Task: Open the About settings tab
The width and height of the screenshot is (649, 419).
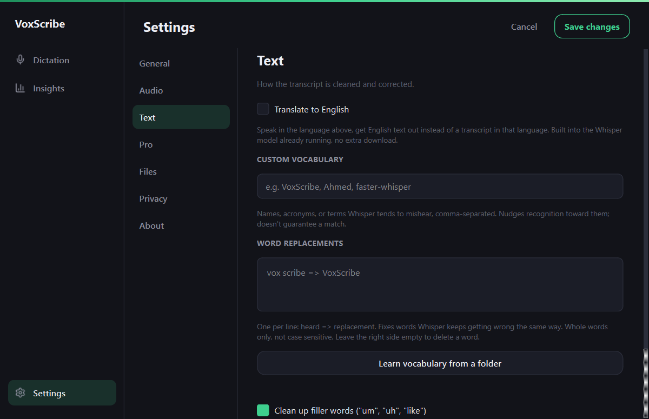Action: pyautogui.click(x=181, y=225)
